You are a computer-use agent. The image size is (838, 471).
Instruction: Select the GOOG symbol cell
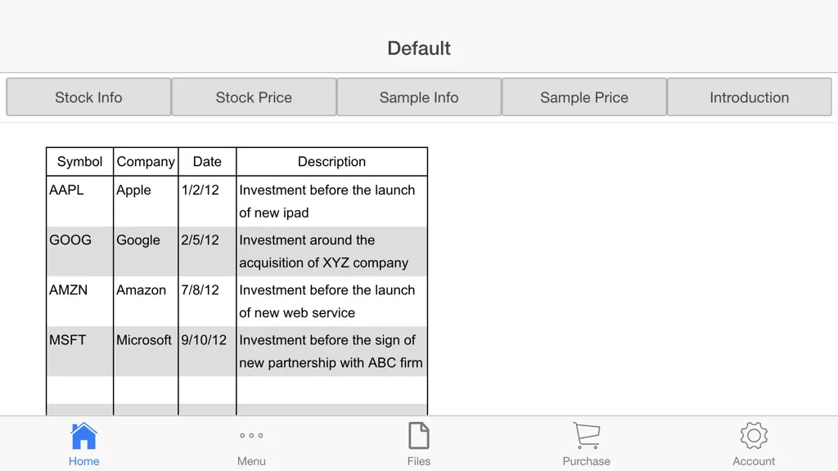click(x=79, y=252)
